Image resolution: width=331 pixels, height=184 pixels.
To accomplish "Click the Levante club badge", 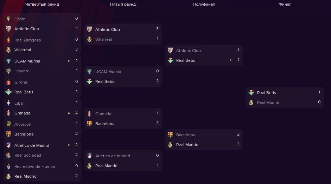I will (x=8, y=71).
